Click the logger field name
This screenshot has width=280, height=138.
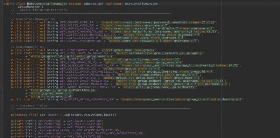coord(52,115)
